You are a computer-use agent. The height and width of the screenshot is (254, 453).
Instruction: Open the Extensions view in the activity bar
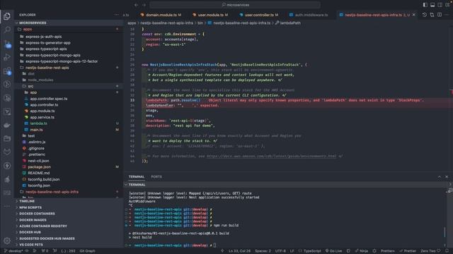coord(7,71)
